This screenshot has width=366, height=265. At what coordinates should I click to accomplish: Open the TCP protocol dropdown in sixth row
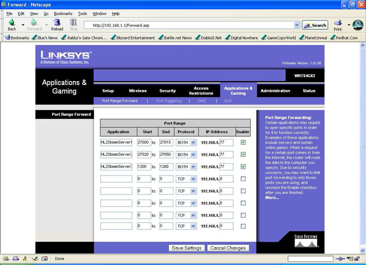(x=186, y=203)
